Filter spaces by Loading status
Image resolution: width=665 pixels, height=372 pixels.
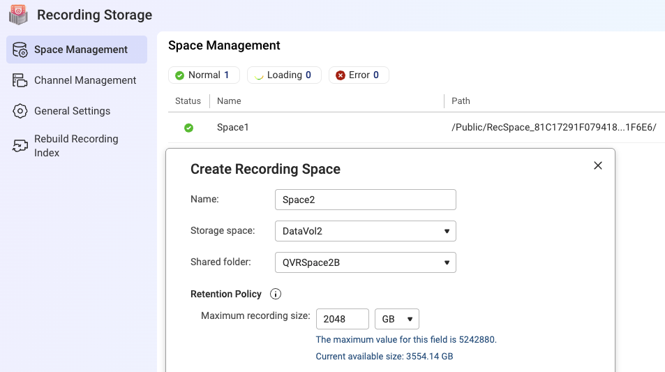pos(284,75)
